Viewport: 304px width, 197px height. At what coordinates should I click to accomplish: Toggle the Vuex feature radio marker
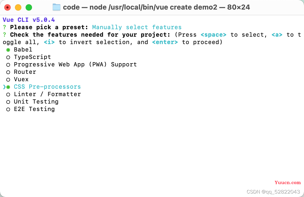(x=8, y=80)
